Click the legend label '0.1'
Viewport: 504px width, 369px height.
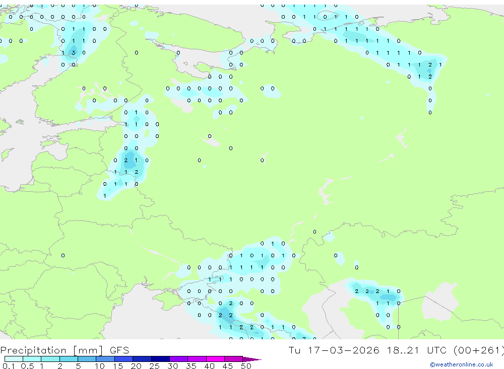coord(9,366)
